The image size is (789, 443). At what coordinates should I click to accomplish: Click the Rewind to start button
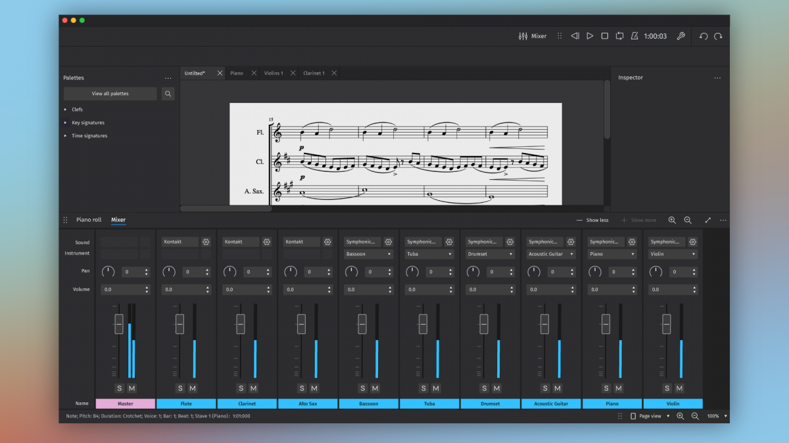click(575, 36)
